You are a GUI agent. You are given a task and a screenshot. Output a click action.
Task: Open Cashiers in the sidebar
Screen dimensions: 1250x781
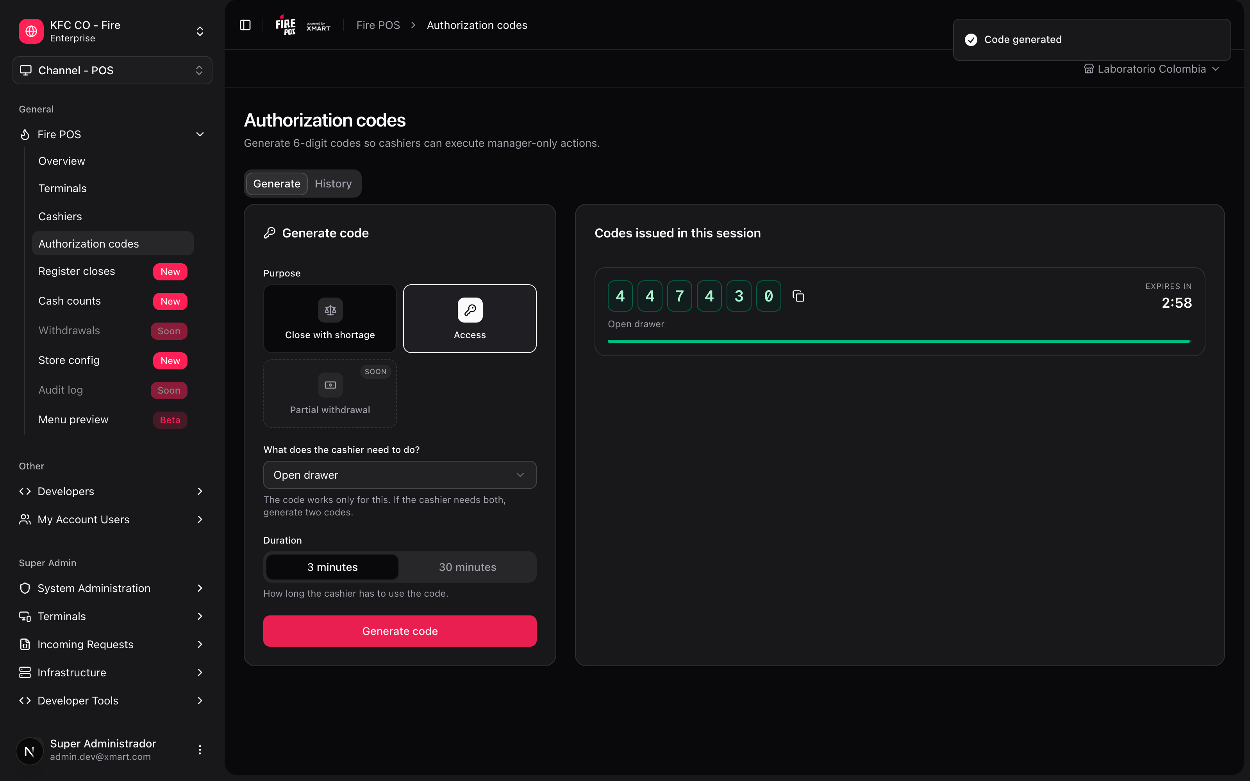112,216
